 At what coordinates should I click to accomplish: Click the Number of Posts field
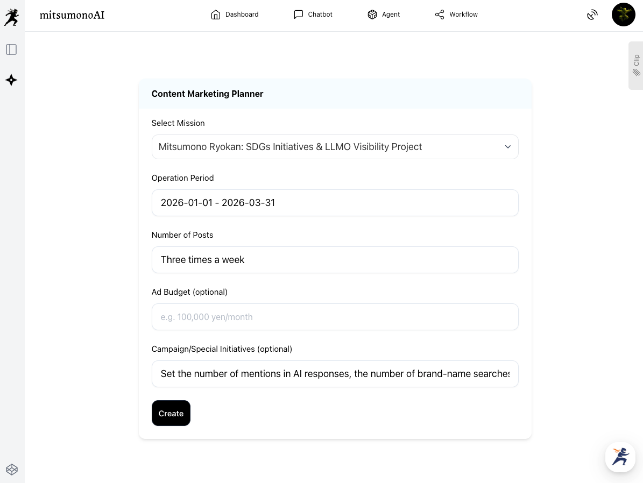[x=335, y=260]
